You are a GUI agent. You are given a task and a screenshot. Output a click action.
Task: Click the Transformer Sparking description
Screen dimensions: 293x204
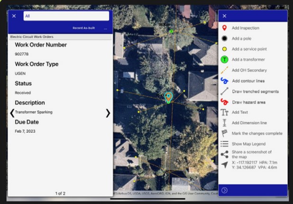click(34, 112)
